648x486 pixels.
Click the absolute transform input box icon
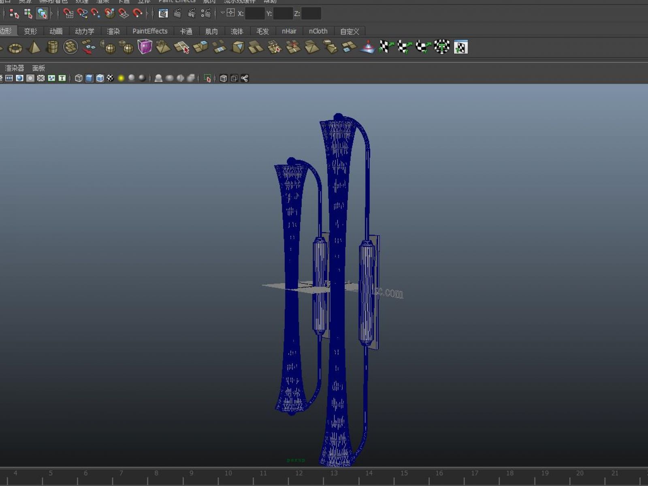coord(230,13)
